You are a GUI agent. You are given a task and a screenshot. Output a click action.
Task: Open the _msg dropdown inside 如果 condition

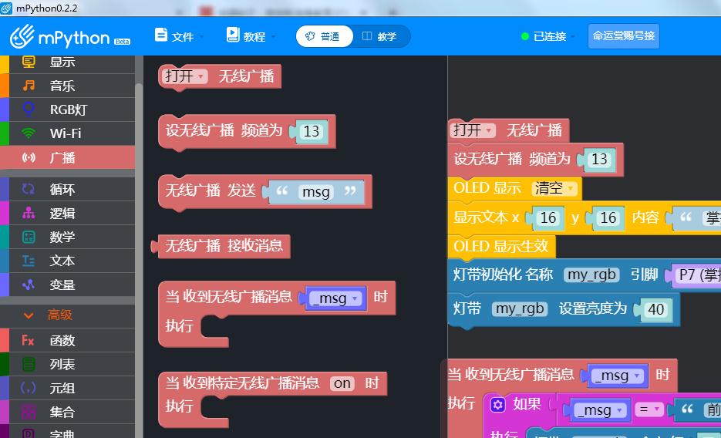pos(600,410)
